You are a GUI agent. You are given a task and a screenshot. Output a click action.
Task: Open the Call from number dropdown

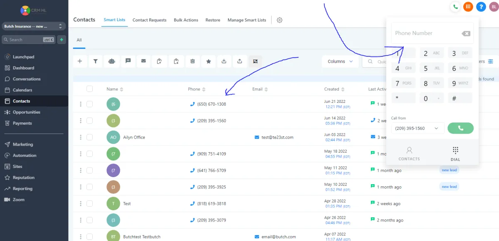click(x=417, y=129)
